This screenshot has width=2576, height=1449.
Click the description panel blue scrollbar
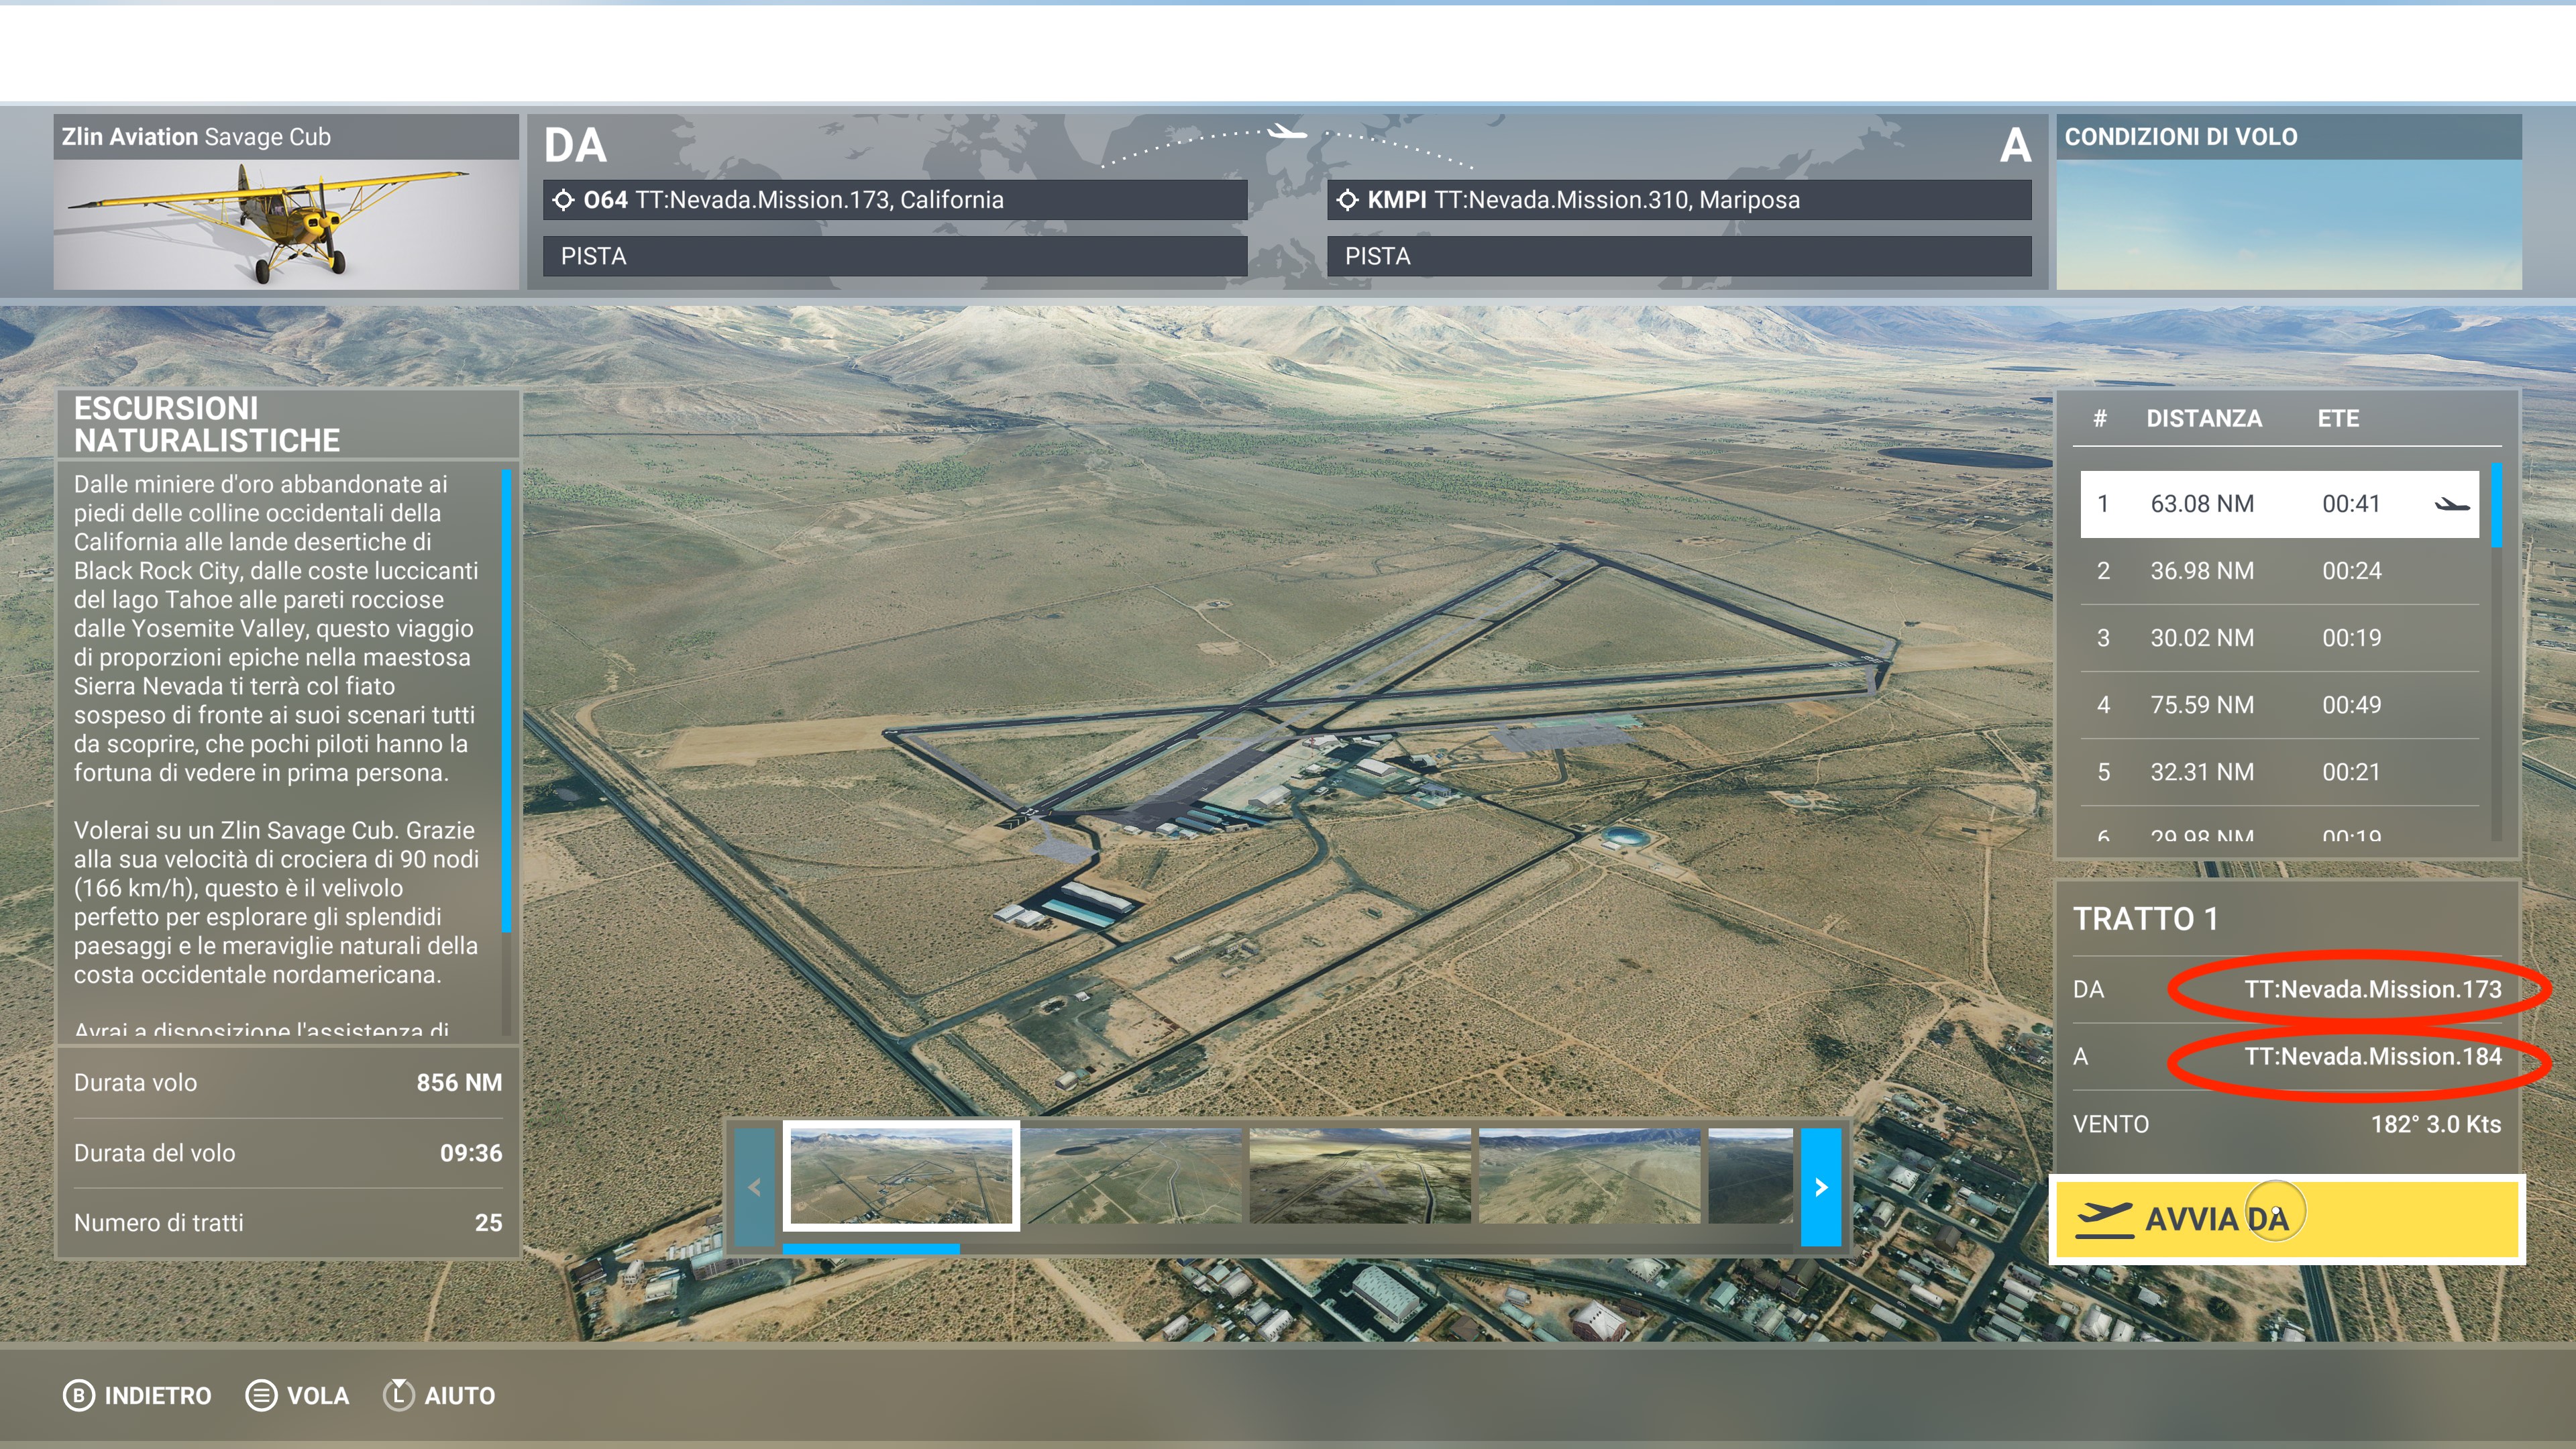pyautogui.click(x=506, y=700)
